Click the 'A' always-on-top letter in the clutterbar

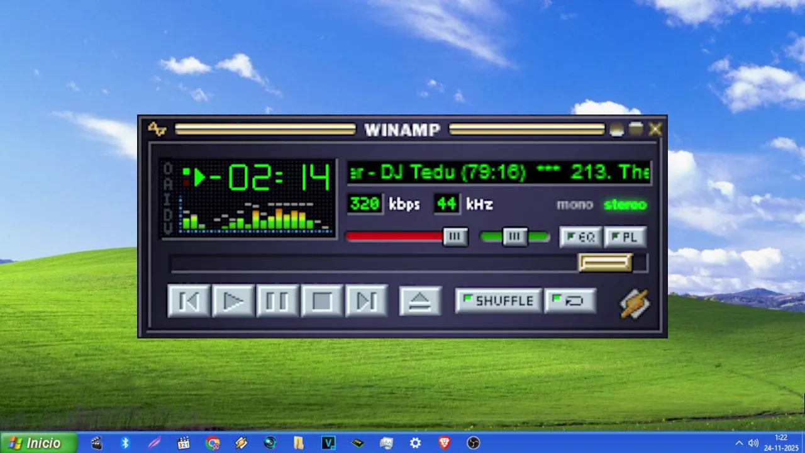pos(168,184)
